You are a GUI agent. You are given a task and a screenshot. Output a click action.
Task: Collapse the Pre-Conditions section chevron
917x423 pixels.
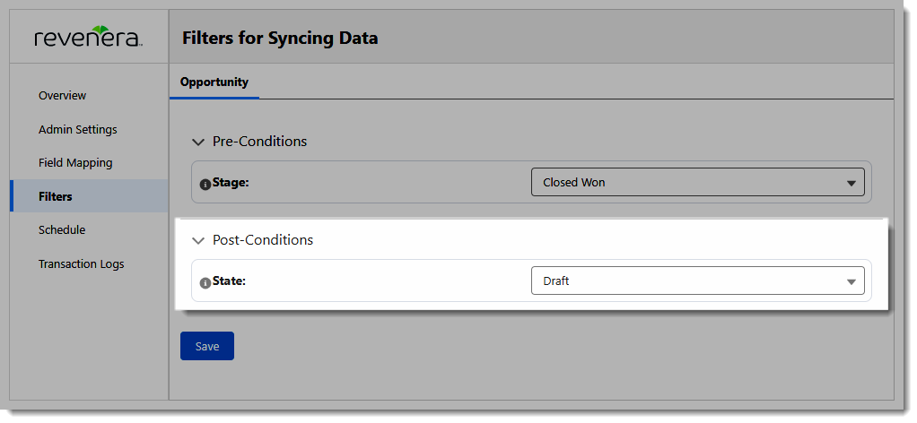coord(199,142)
